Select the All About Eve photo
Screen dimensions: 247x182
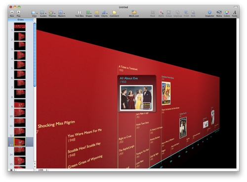136,97
